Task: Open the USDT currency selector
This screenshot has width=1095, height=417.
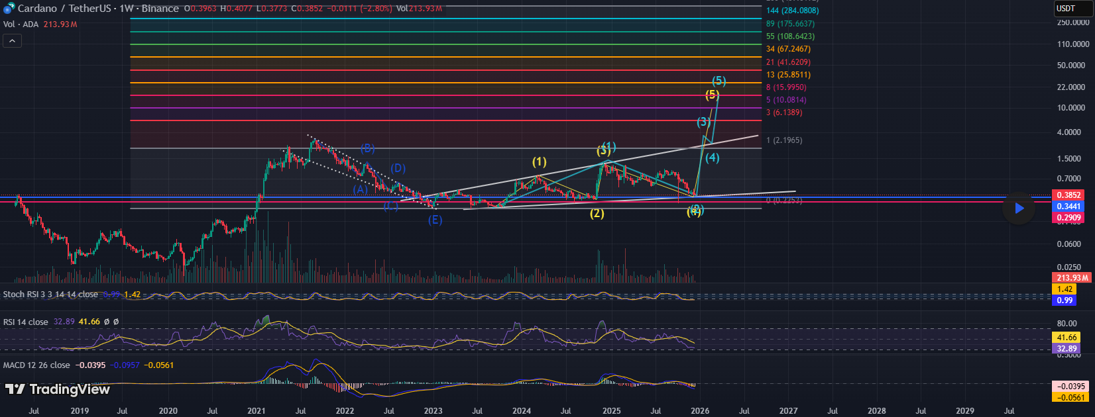Action: [x=1070, y=9]
